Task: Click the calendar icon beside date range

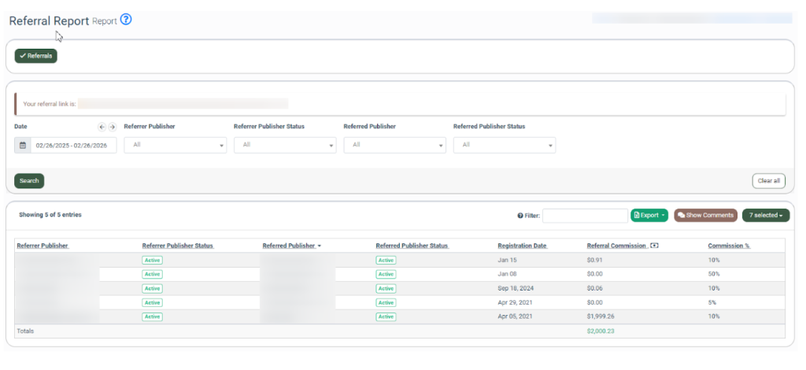Action: pos(23,145)
